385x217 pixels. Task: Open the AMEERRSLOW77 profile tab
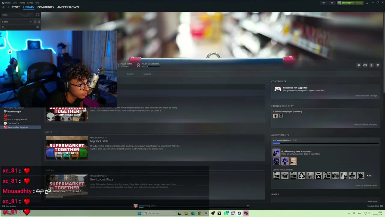point(68,7)
